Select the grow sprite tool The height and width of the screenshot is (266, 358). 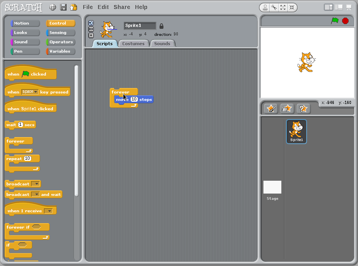[283, 7]
